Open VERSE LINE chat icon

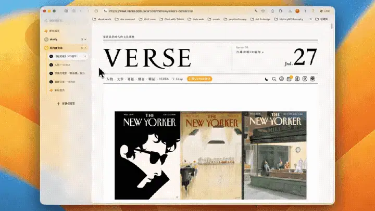coord(312,79)
